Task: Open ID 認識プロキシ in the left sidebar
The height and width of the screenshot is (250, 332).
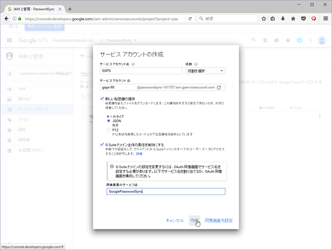Action: click(x=37, y=150)
